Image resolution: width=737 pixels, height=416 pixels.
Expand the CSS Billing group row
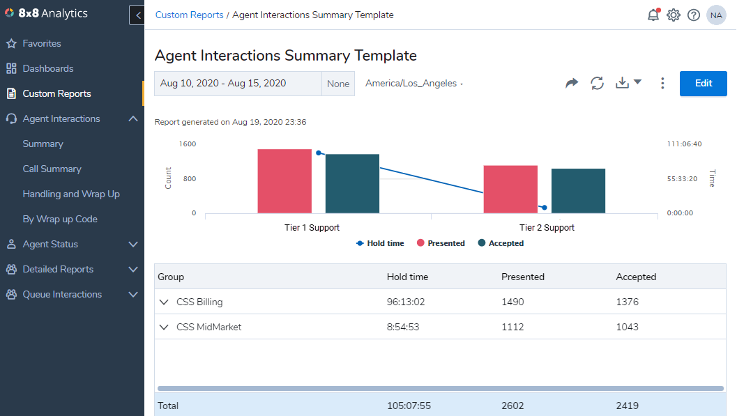(x=164, y=302)
